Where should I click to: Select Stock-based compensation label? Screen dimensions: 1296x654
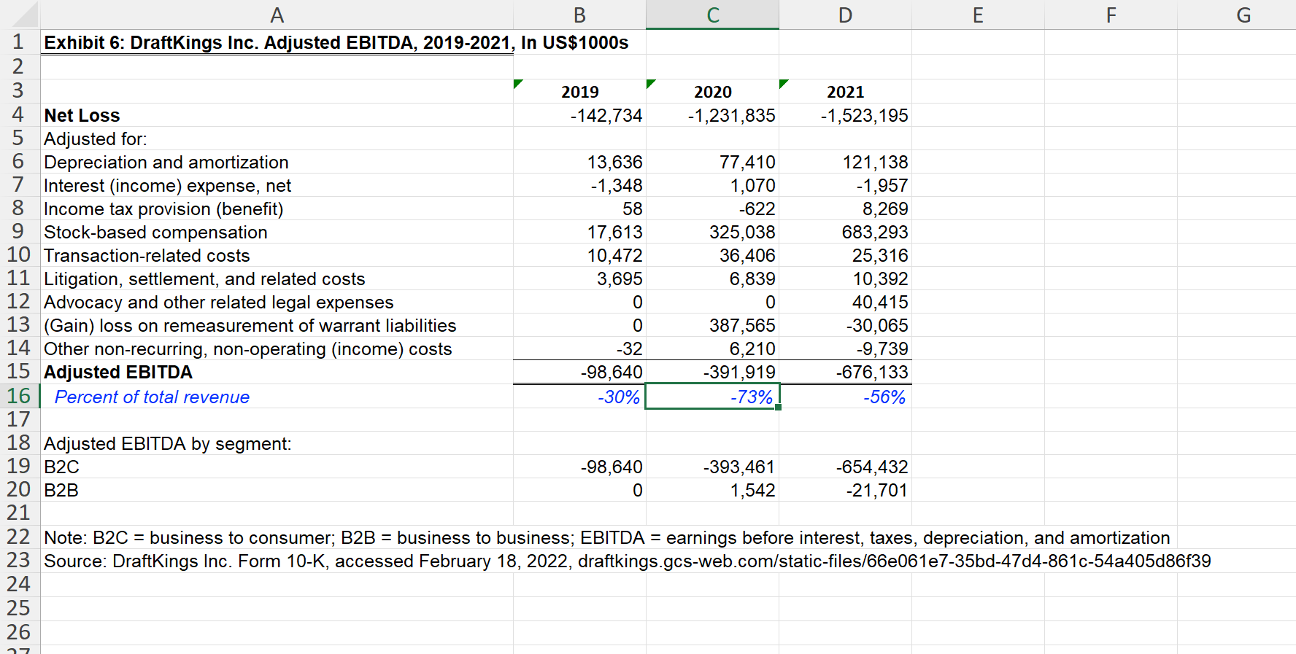pyautogui.click(x=277, y=232)
